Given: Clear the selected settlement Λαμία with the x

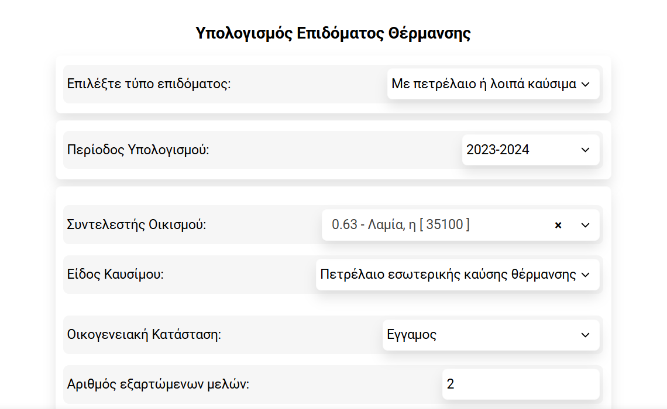Looking at the screenshot, I should click(x=558, y=225).
